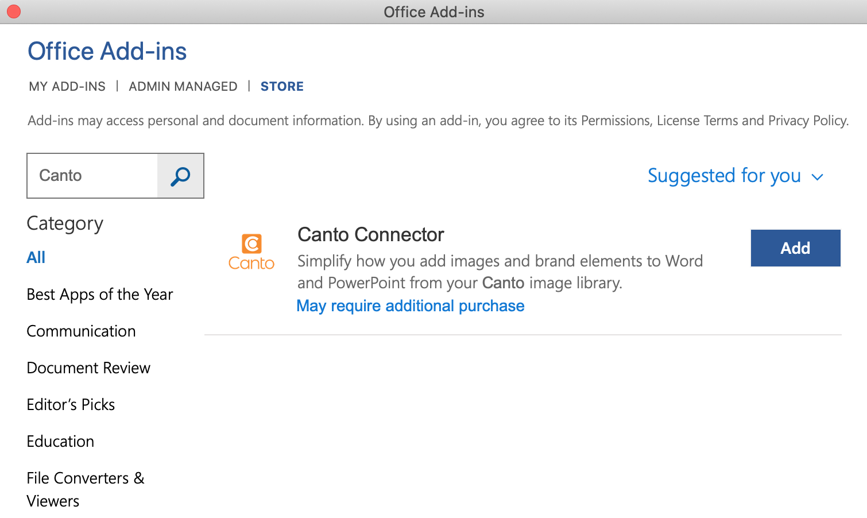Add the Canto Connector add-in
The image size is (867, 518).
pos(795,248)
